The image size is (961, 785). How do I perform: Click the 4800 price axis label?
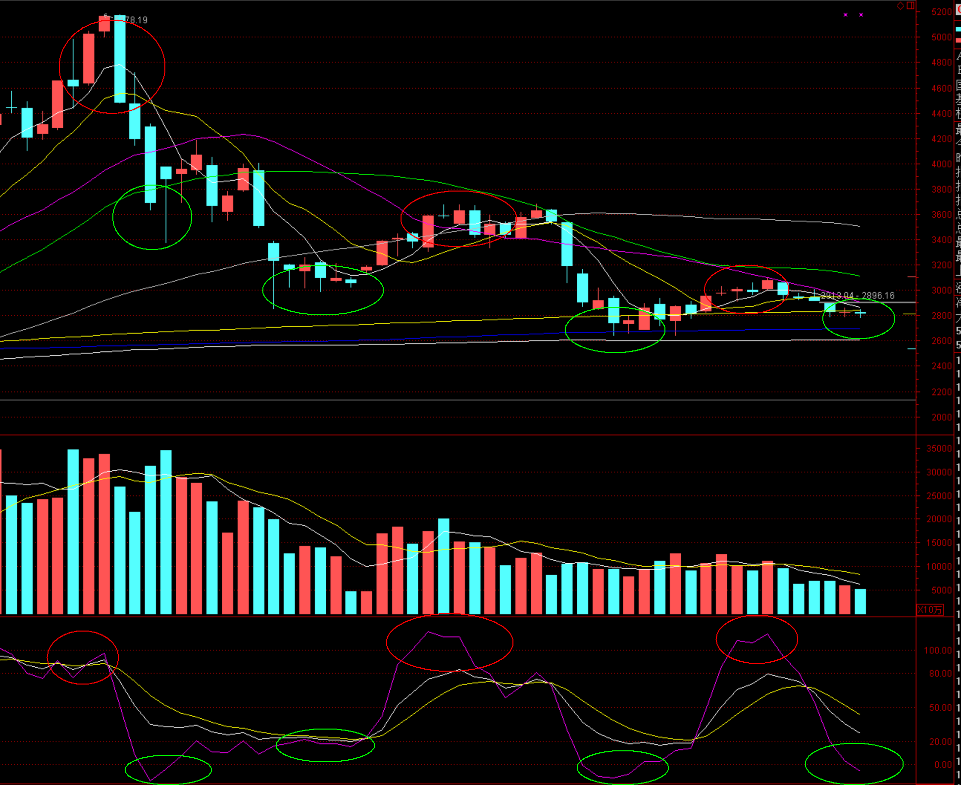tap(941, 62)
